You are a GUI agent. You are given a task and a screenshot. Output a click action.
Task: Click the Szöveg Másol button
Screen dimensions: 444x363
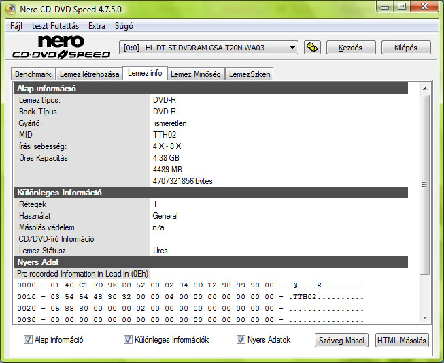click(x=341, y=340)
